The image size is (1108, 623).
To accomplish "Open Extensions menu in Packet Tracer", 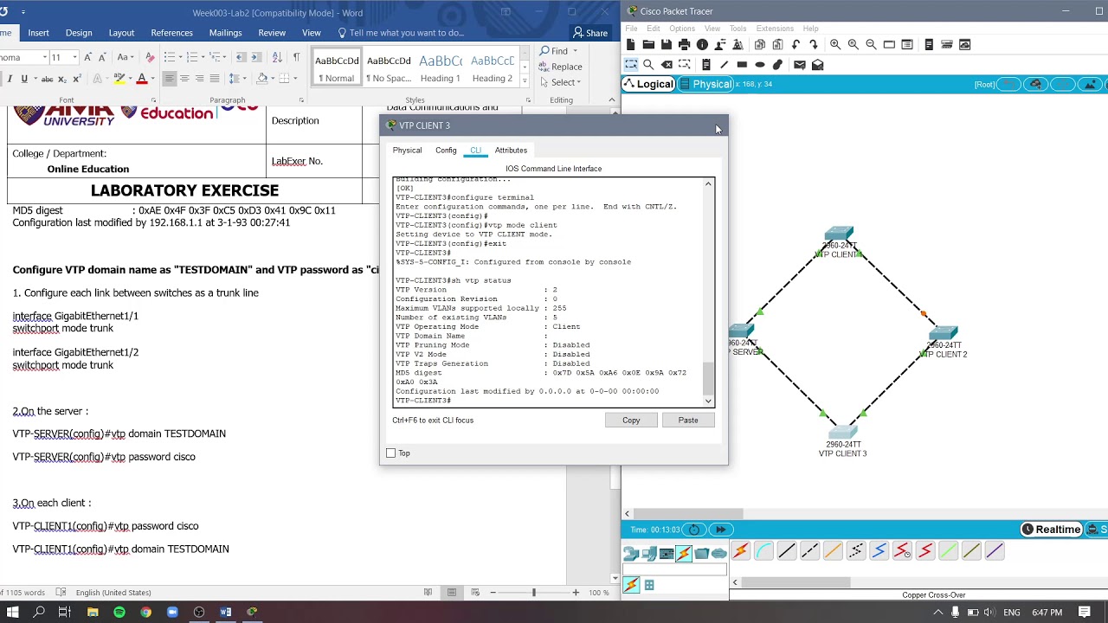I will [775, 29].
